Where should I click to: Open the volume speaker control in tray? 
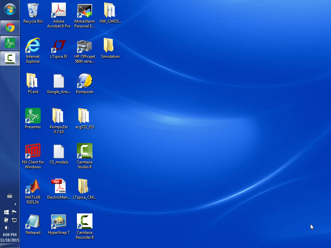(6, 228)
